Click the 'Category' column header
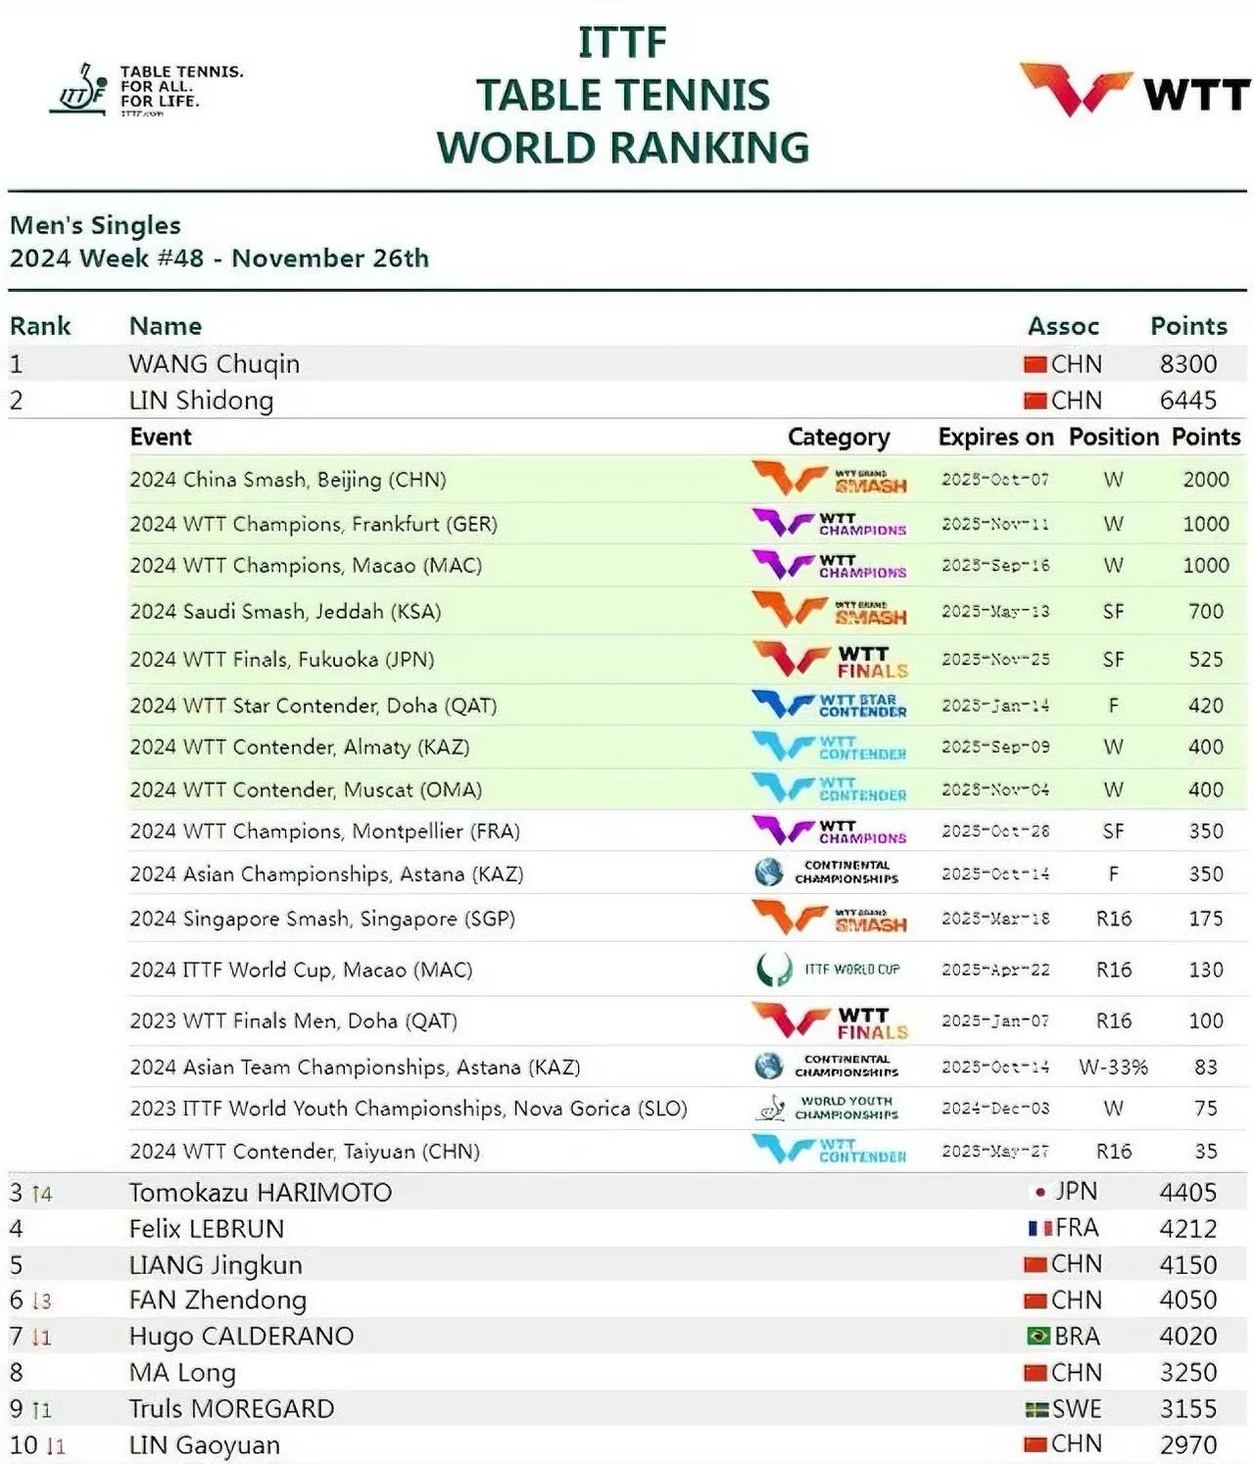 click(x=839, y=438)
